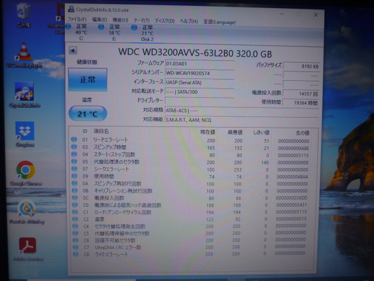Select the リードエラーレート attribute row
The image size is (374, 281).
[x=192, y=140]
